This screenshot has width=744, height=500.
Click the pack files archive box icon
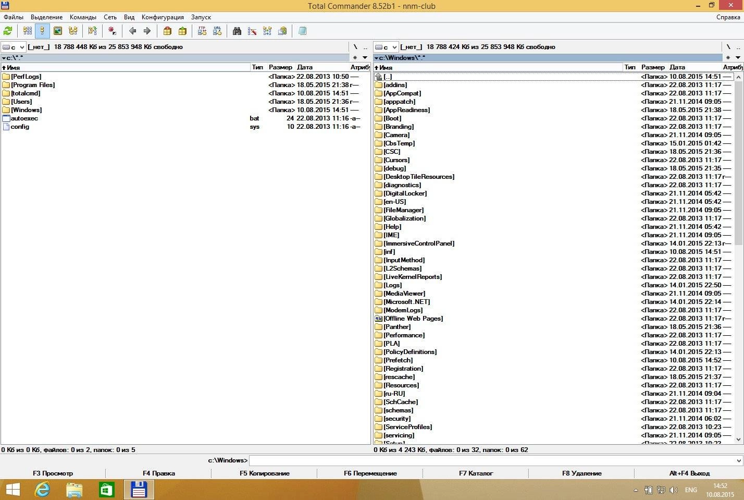(x=167, y=31)
